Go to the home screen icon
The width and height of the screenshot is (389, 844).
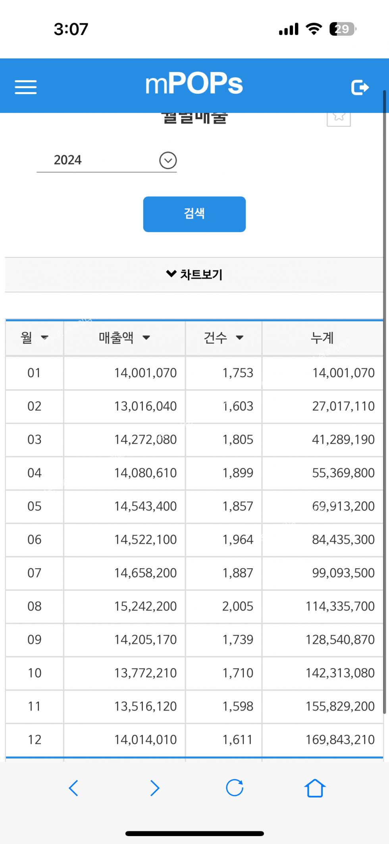315,788
